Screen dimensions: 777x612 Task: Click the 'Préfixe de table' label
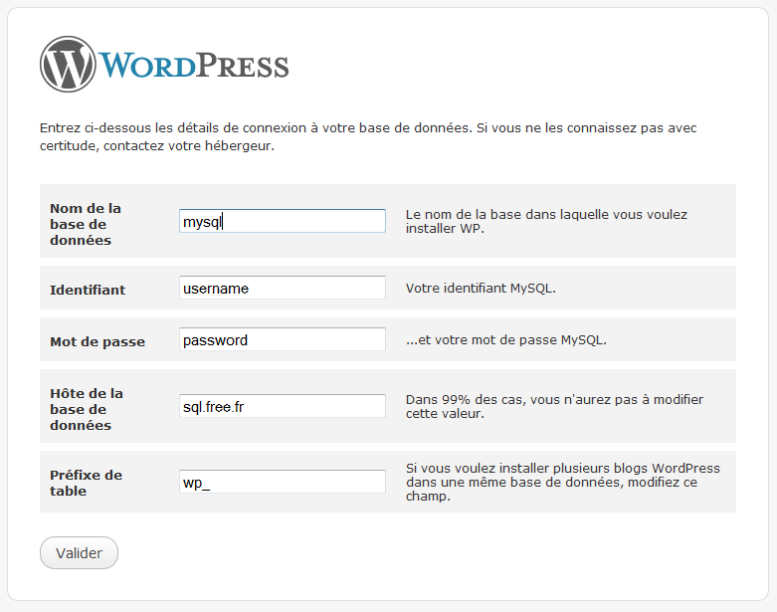tap(86, 483)
